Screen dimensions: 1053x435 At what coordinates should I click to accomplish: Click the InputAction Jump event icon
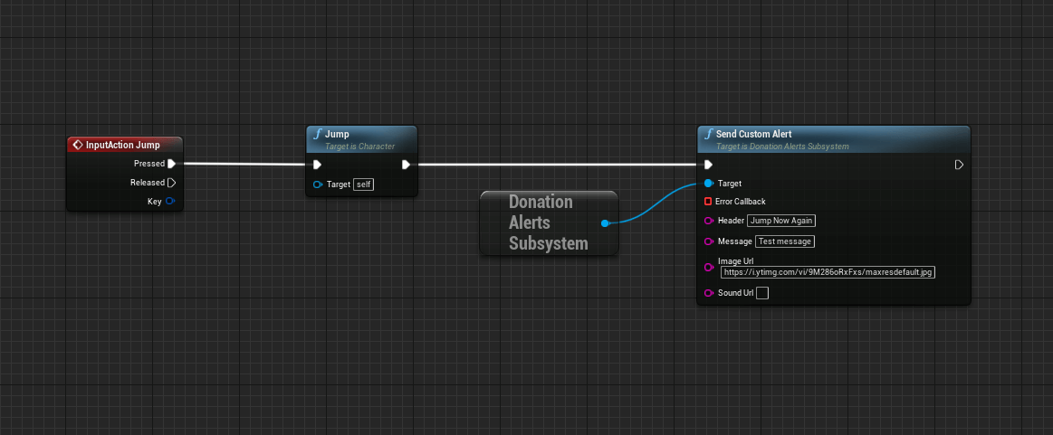[78, 145]
